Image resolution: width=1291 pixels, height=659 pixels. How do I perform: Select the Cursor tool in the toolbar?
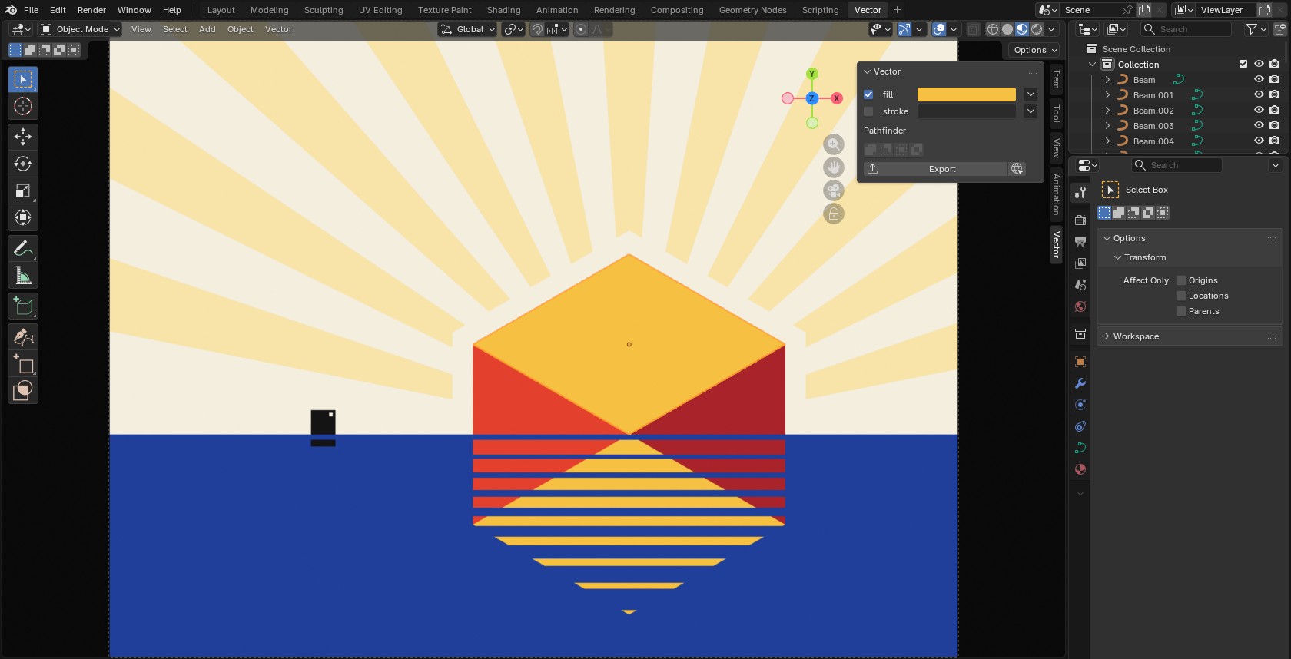click(x=23, y=106)
